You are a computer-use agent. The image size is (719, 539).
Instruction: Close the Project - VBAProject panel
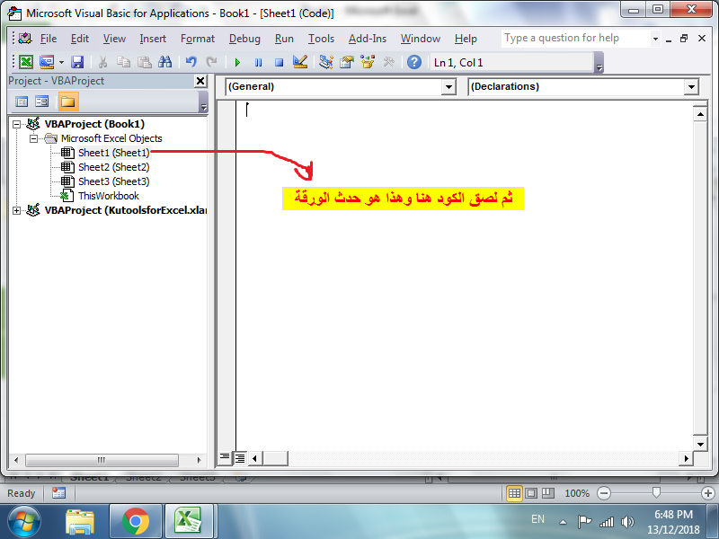(200, 82)
